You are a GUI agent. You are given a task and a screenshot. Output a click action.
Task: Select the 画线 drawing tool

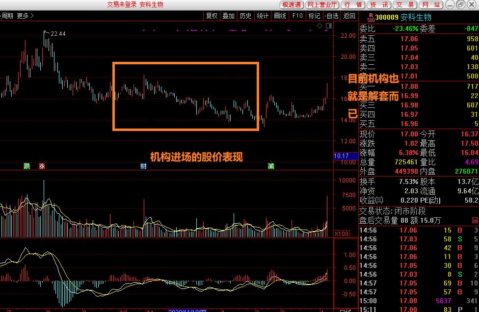(x=280, y=16)
